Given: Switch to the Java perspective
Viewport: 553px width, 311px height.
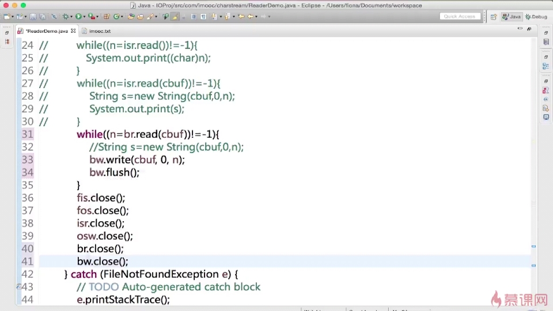Looking at the screenshot, I should coord(512,17).
